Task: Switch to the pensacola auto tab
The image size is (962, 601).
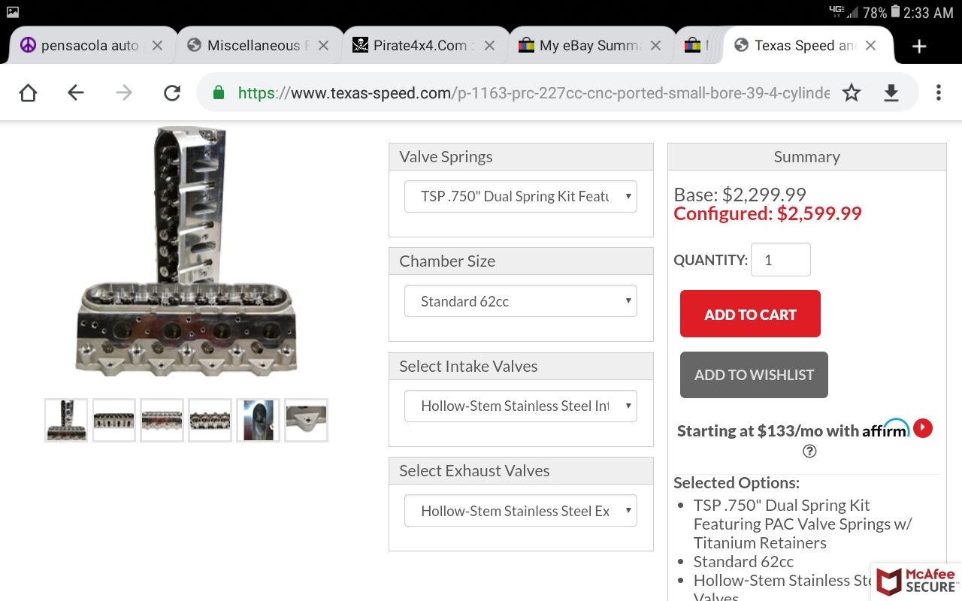Action: [x=89, y=46]
